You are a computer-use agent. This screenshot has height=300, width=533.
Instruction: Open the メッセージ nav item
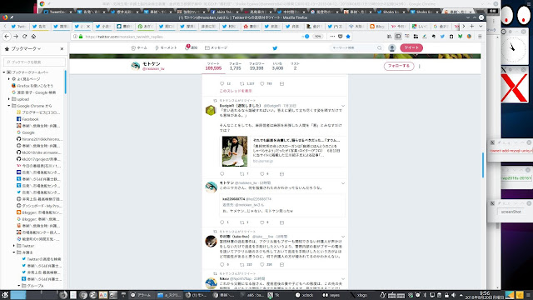(217, 48)
